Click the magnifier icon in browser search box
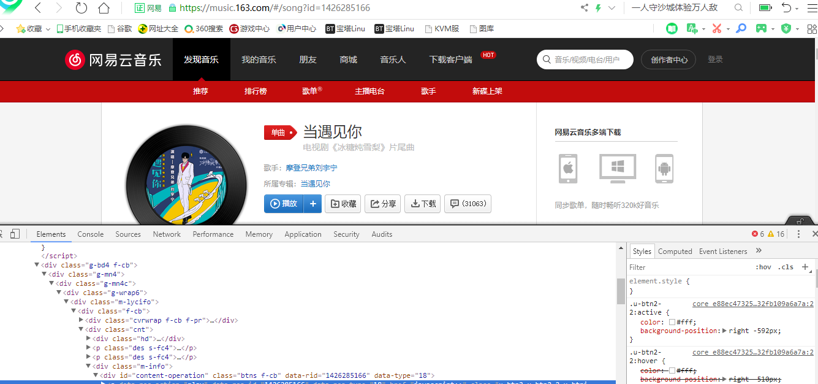 738,8
